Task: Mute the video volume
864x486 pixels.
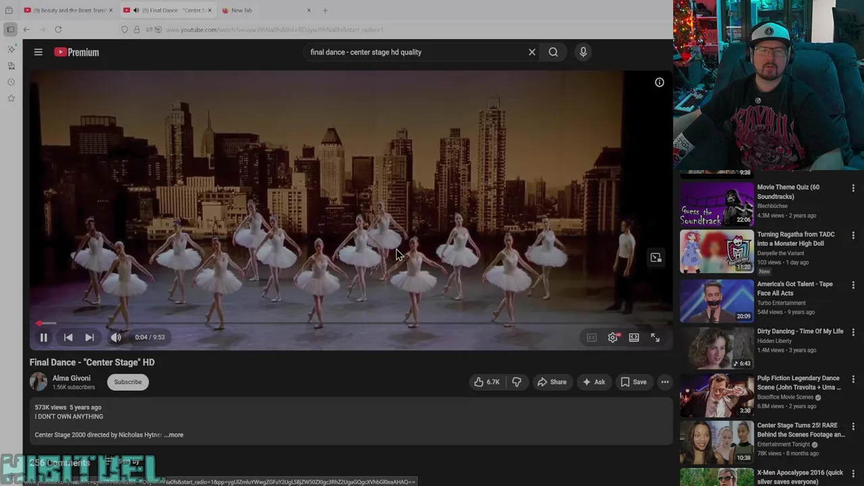Action: click(x=116, y=337)
